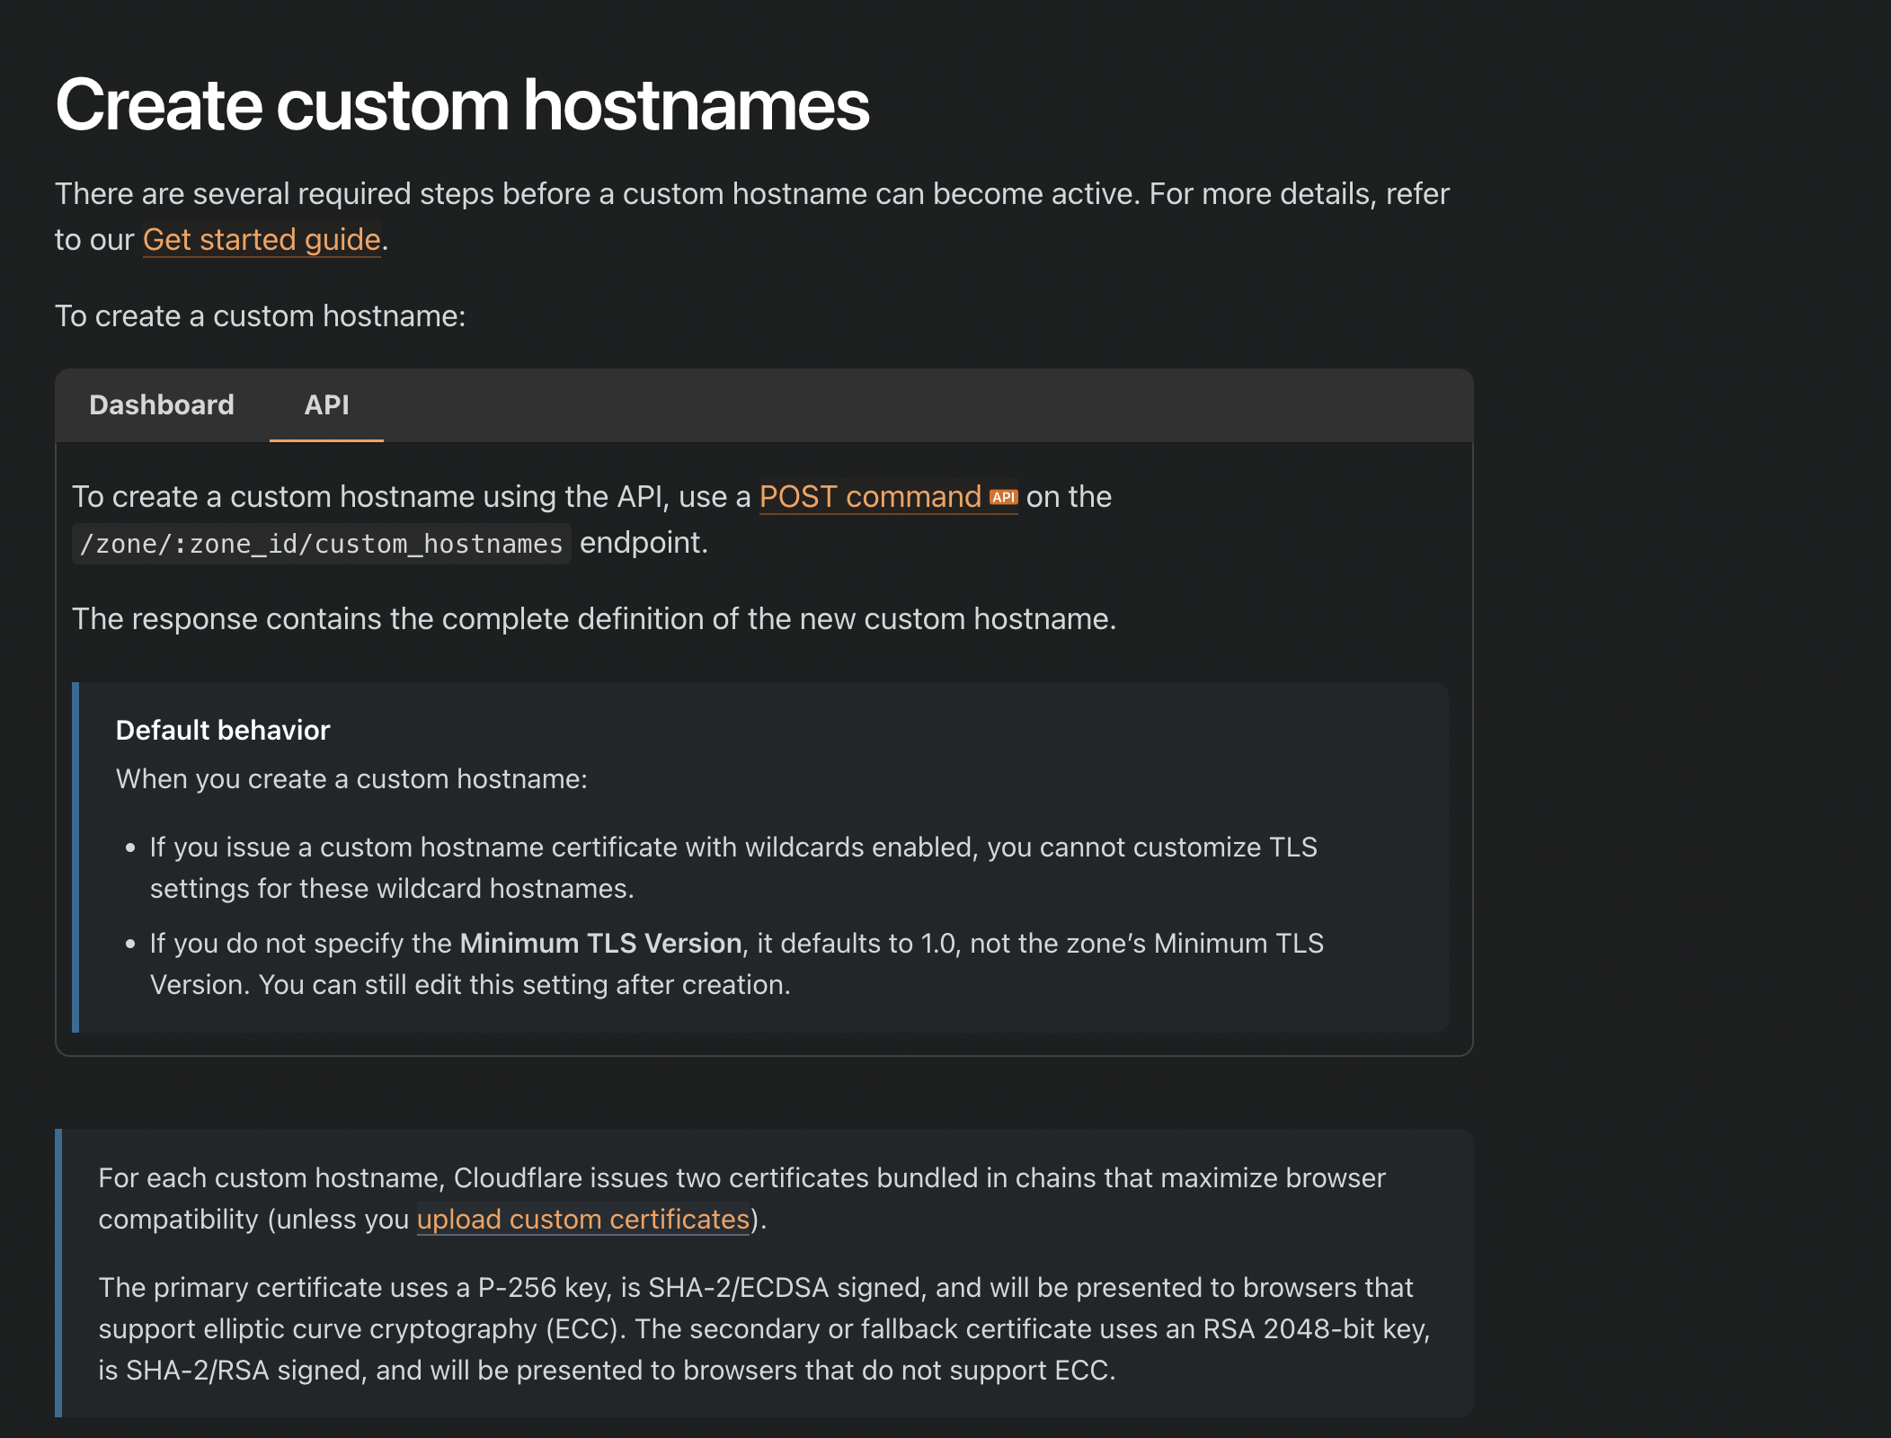1891x1438 pixels.
Task: Click the word 'endpoint.' after the code path
Action: (644, 543)
